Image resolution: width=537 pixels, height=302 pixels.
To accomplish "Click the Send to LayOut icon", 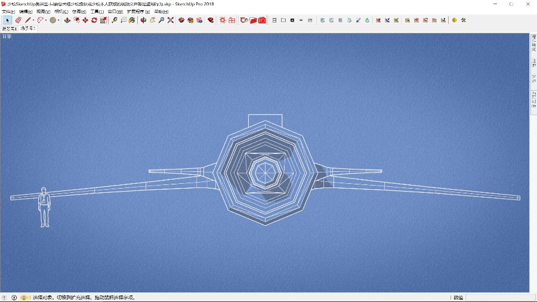I will click(x=199, y=20).
